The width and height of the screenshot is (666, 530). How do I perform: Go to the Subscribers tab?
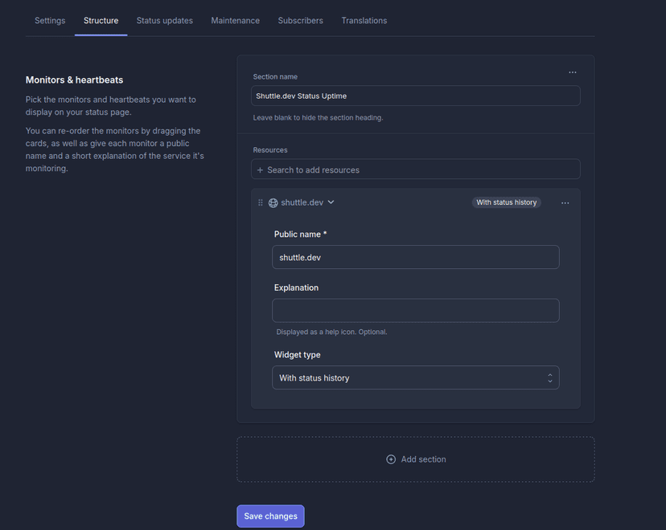300,20
